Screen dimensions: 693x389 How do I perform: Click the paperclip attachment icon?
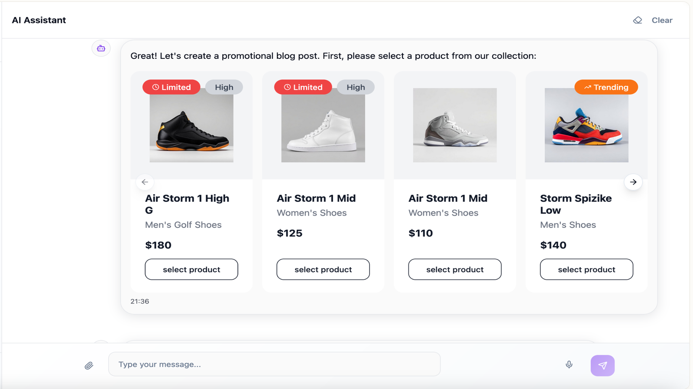[x=89, y=365]
